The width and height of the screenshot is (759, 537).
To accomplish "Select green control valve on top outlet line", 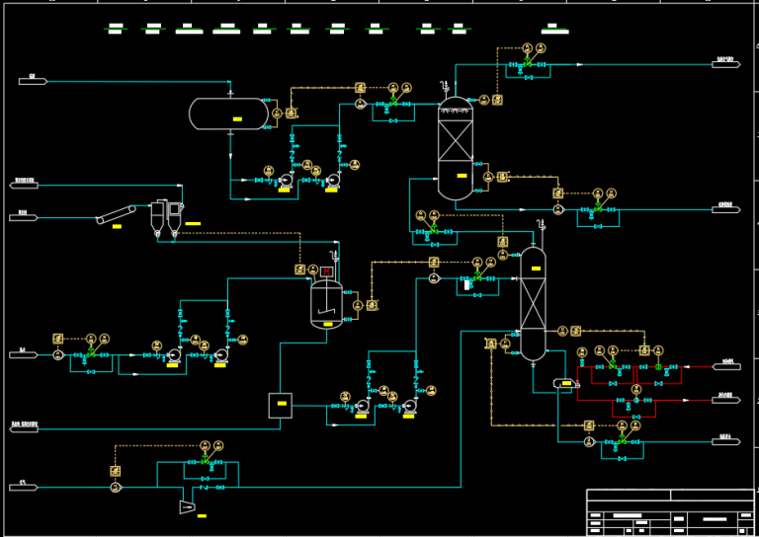I will point(528,62).
